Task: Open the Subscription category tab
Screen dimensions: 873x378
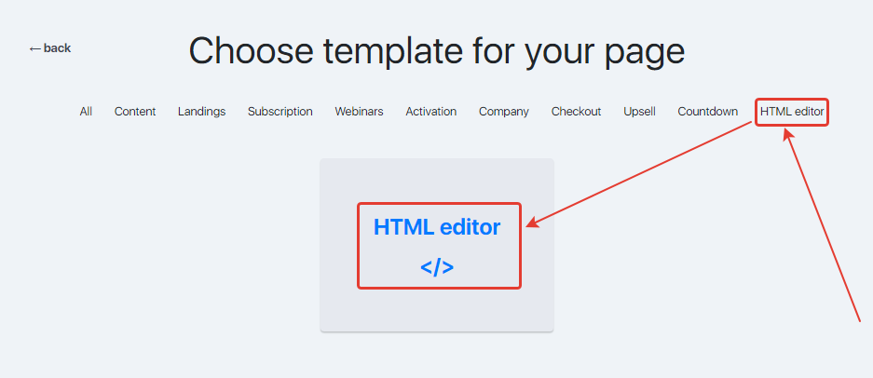Action: tap(280, 112)
